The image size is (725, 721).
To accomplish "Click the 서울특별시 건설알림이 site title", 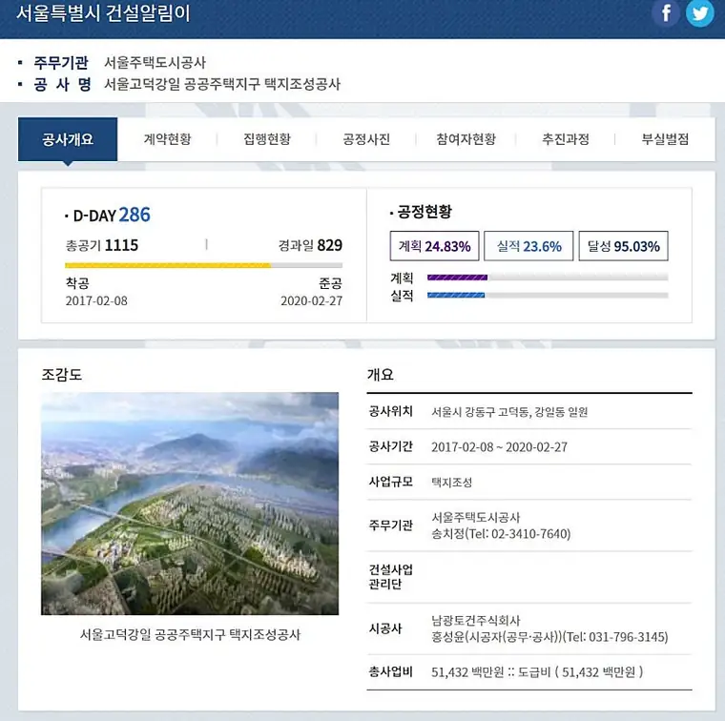I will [103, 13].
